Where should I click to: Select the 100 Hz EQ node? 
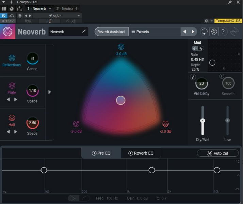click(x=44, y=170)
